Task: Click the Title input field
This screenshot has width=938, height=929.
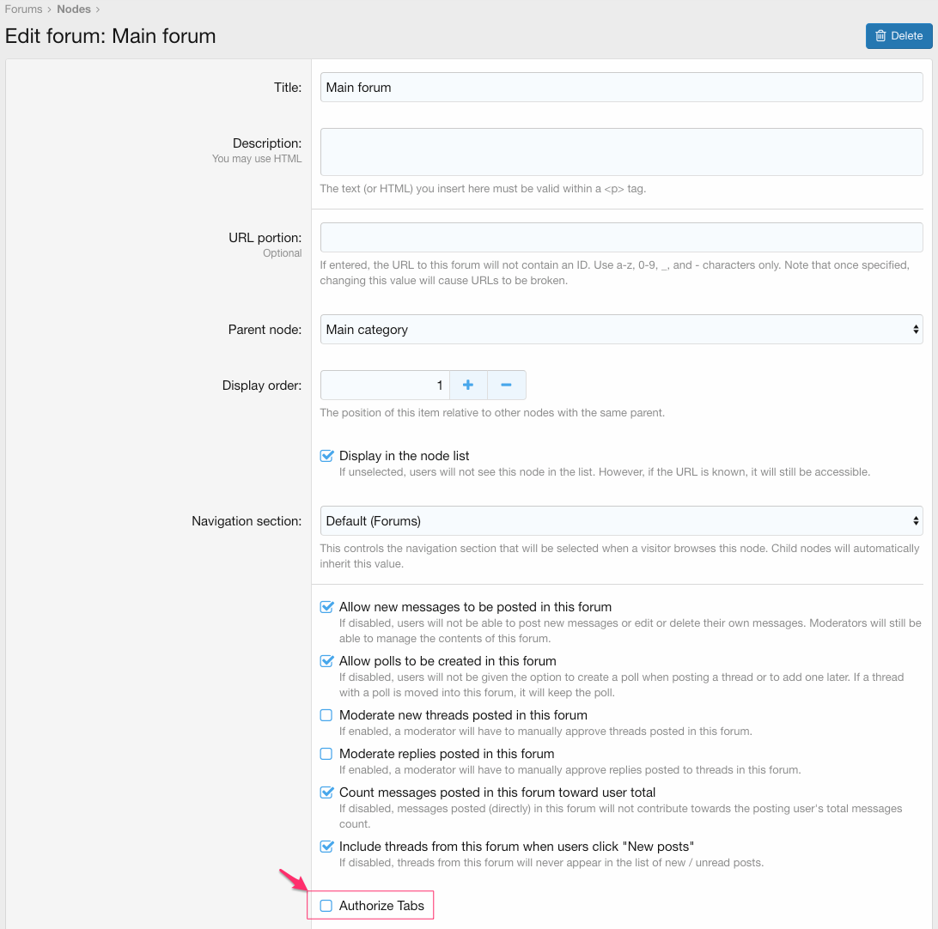Action: click(621, 88)
